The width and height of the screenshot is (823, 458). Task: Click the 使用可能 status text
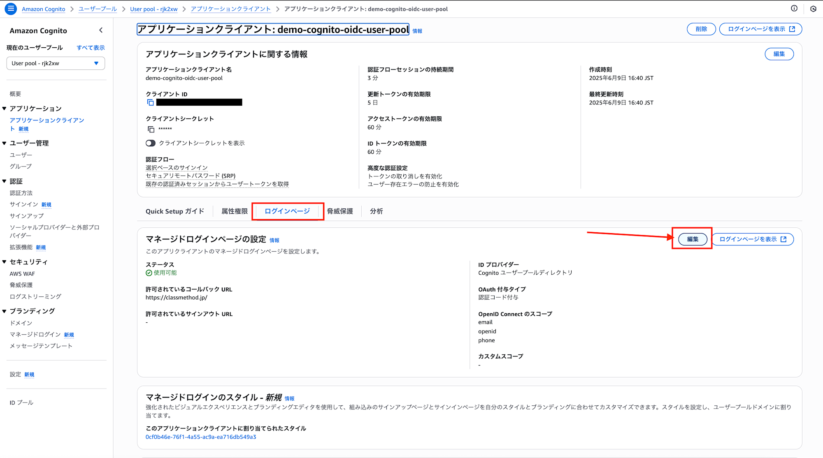[x=165, y=273]
